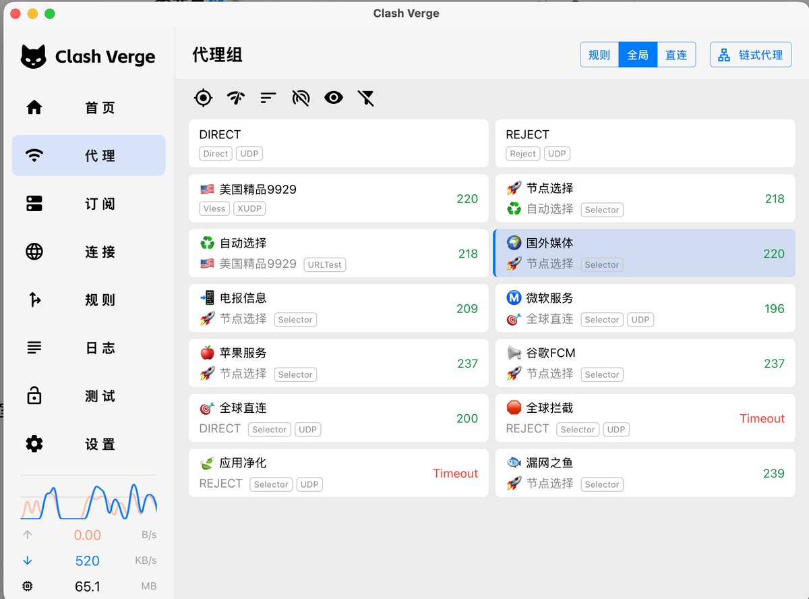The height and width of the screenshot is (599, 809).
Task: Switch to the 直连 mode tab
Action: coord(676,55)
